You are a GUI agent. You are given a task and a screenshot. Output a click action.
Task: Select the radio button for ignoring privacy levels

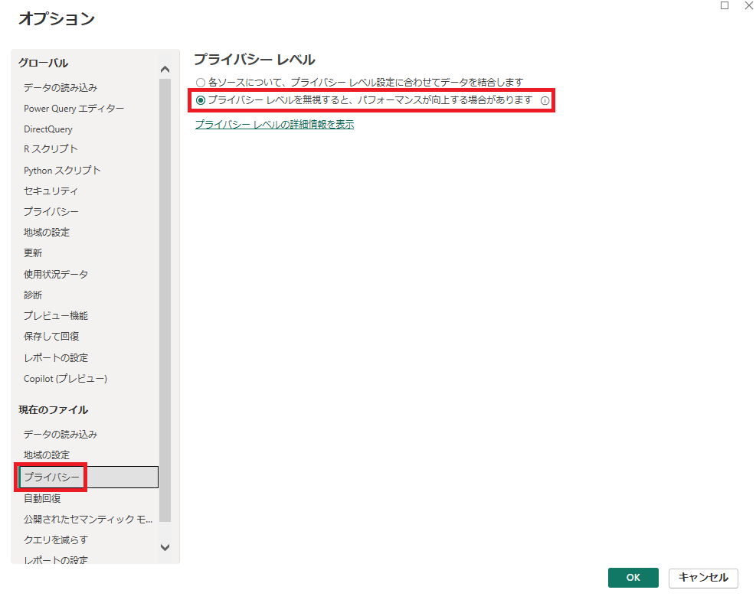coord(201,100)
